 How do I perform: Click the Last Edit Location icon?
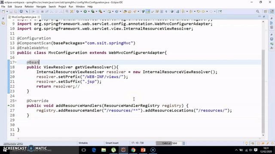click(199, 12)
